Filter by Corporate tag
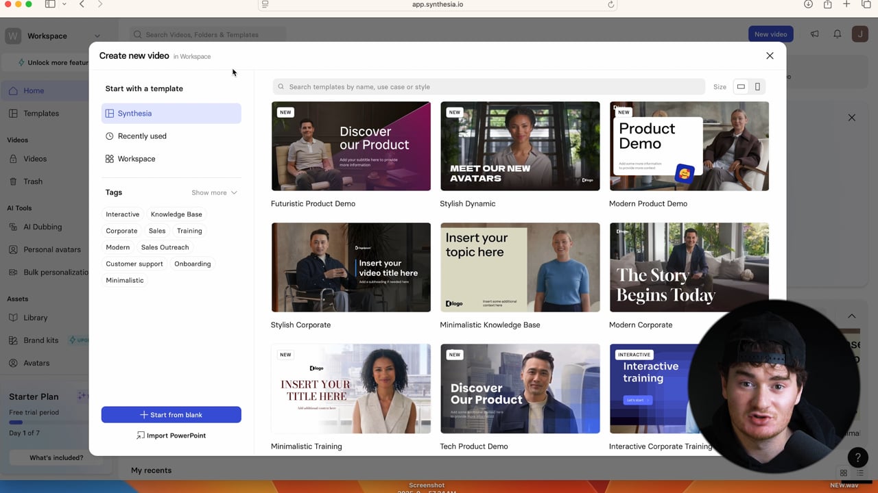 point(121,231)
